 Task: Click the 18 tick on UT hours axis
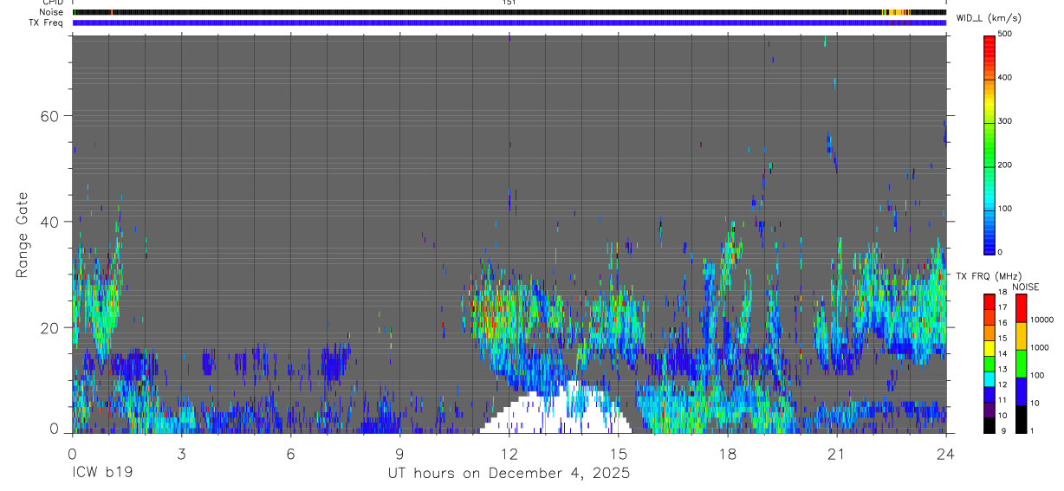point(728,453)
